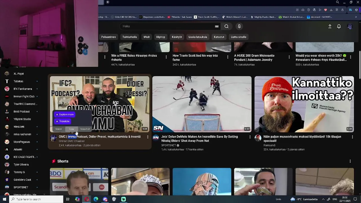Open the on-screen keyboard in search box
The width and height of the screenshot is (361, 203).
click(217, 26)
